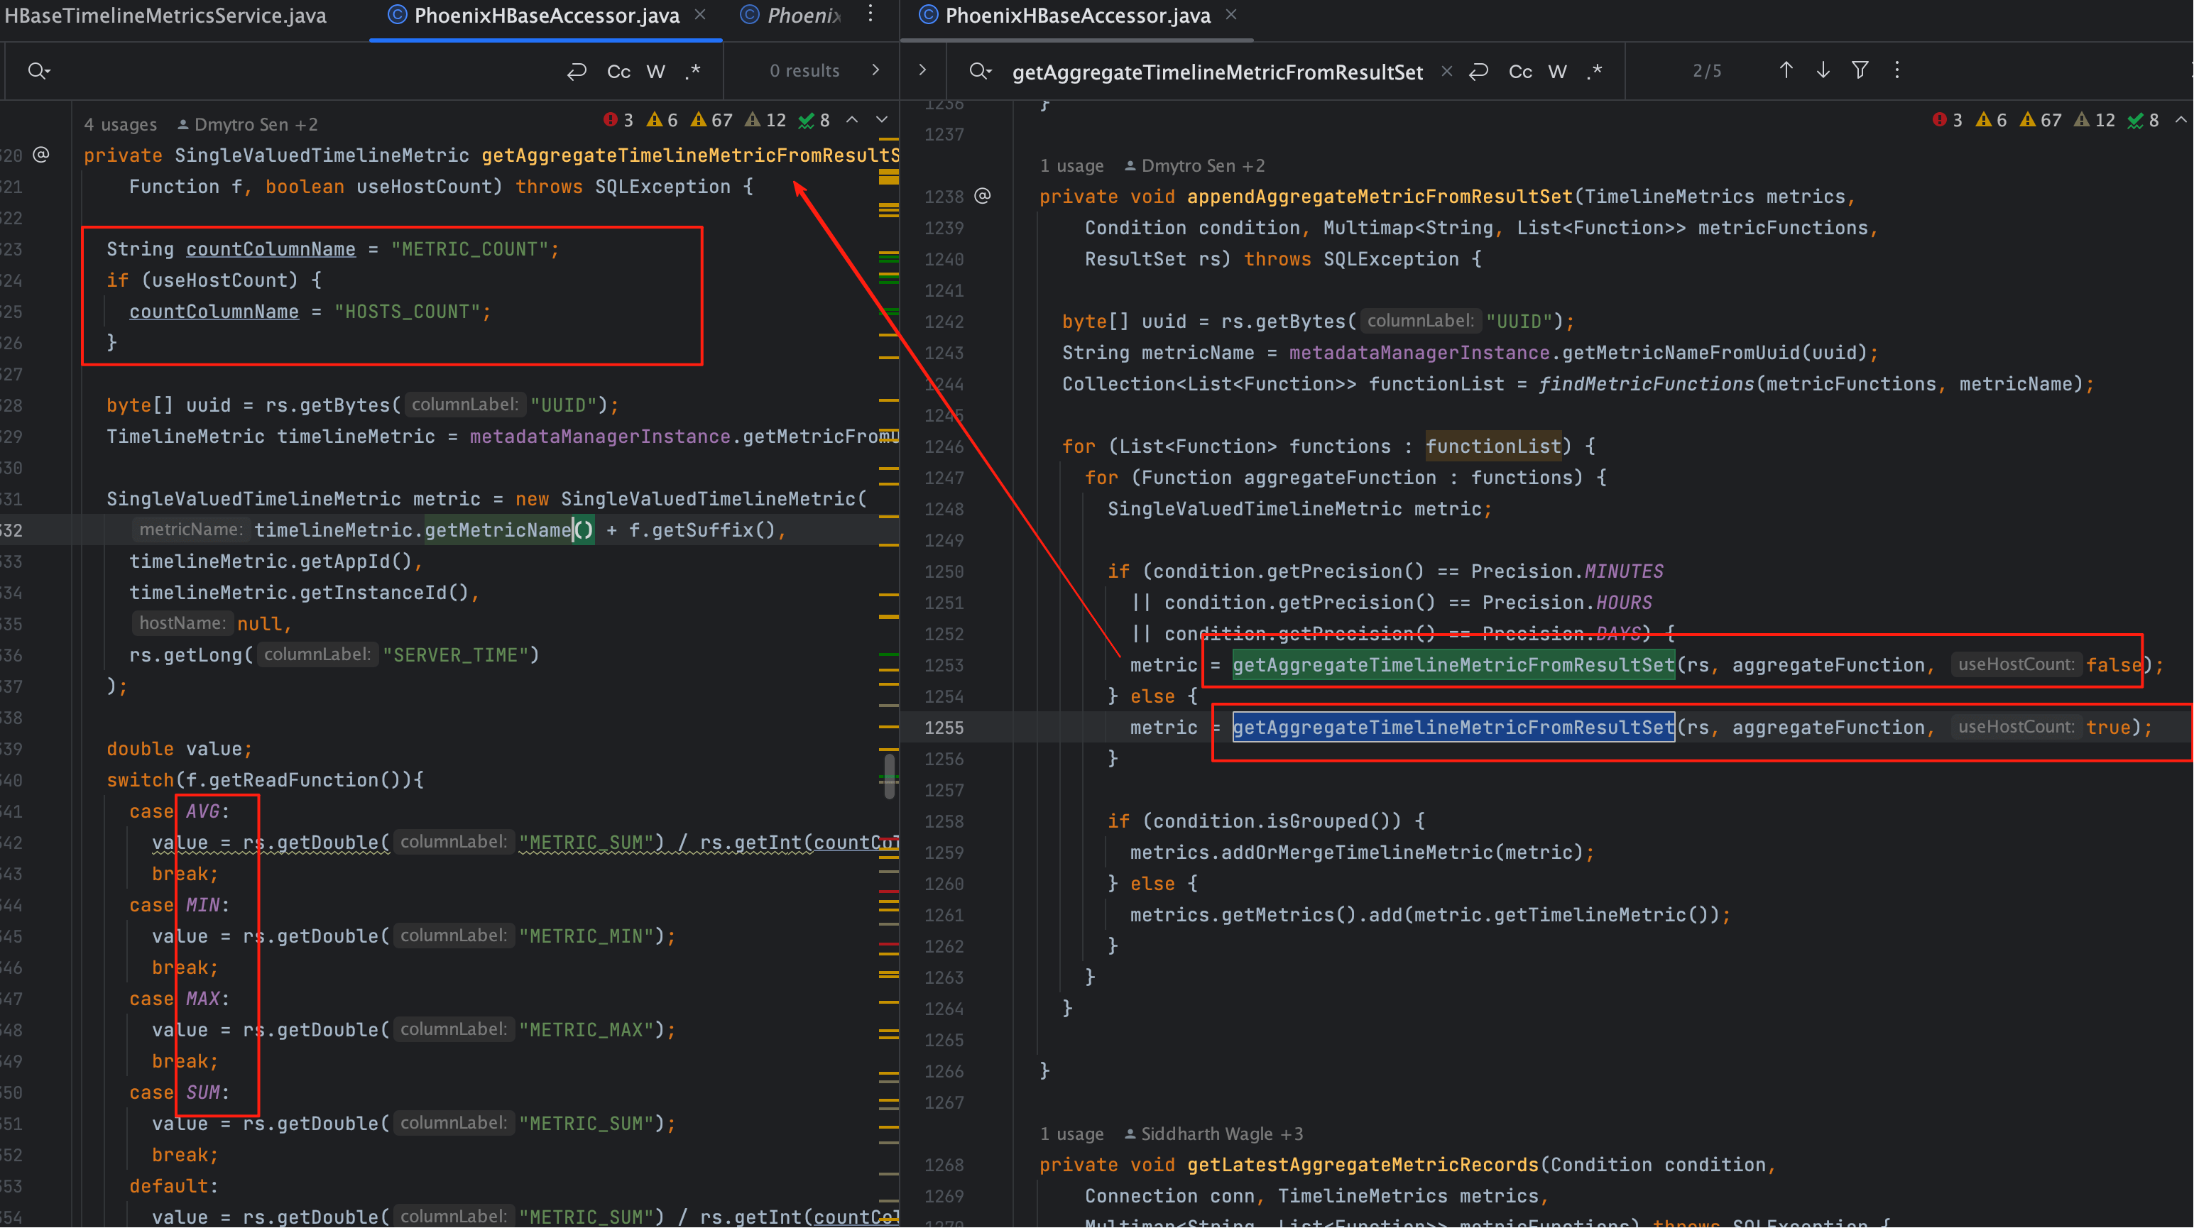Image resolution: width=2194 pixels, height=1228 pixels.
Task: Click highlighted getAggregateTimelineMetricFromResultSet call on line 1253
Action: pos(1453,665)
